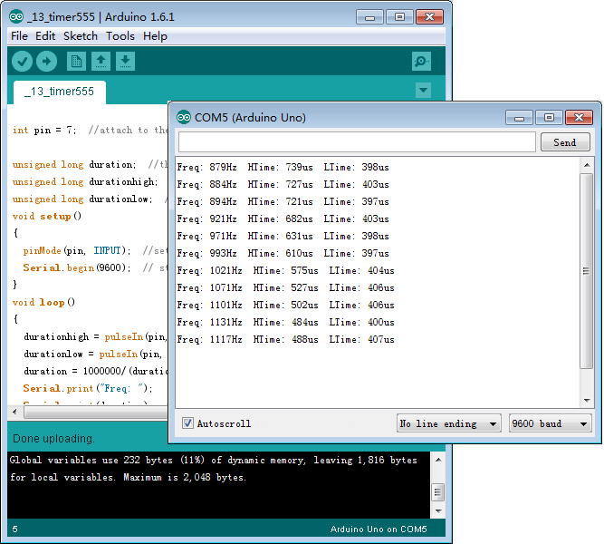Open the Sketch menu

click(x=80, y=36)
